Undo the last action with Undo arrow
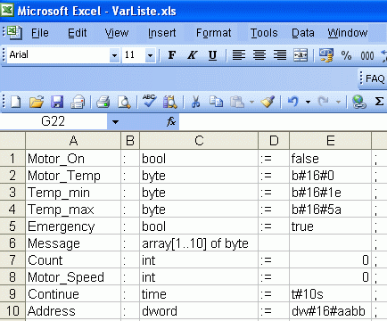 (292, 103)
